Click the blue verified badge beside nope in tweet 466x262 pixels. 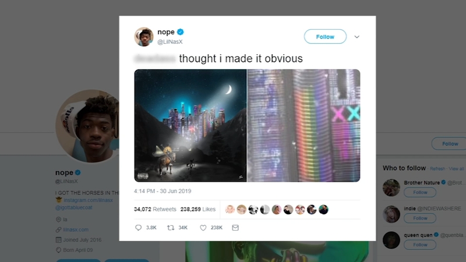click(181, 32)
